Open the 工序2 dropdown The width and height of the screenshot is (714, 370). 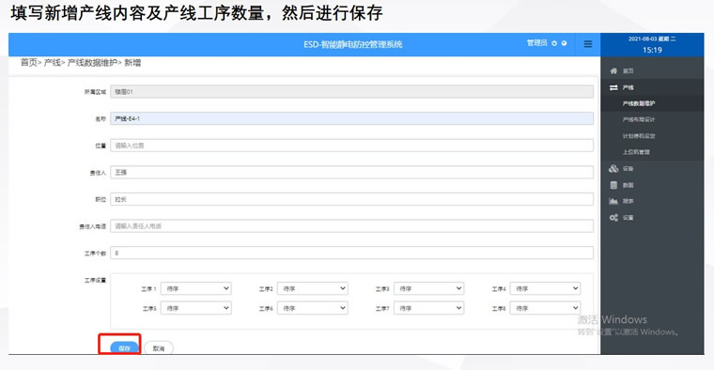point(312,288)
